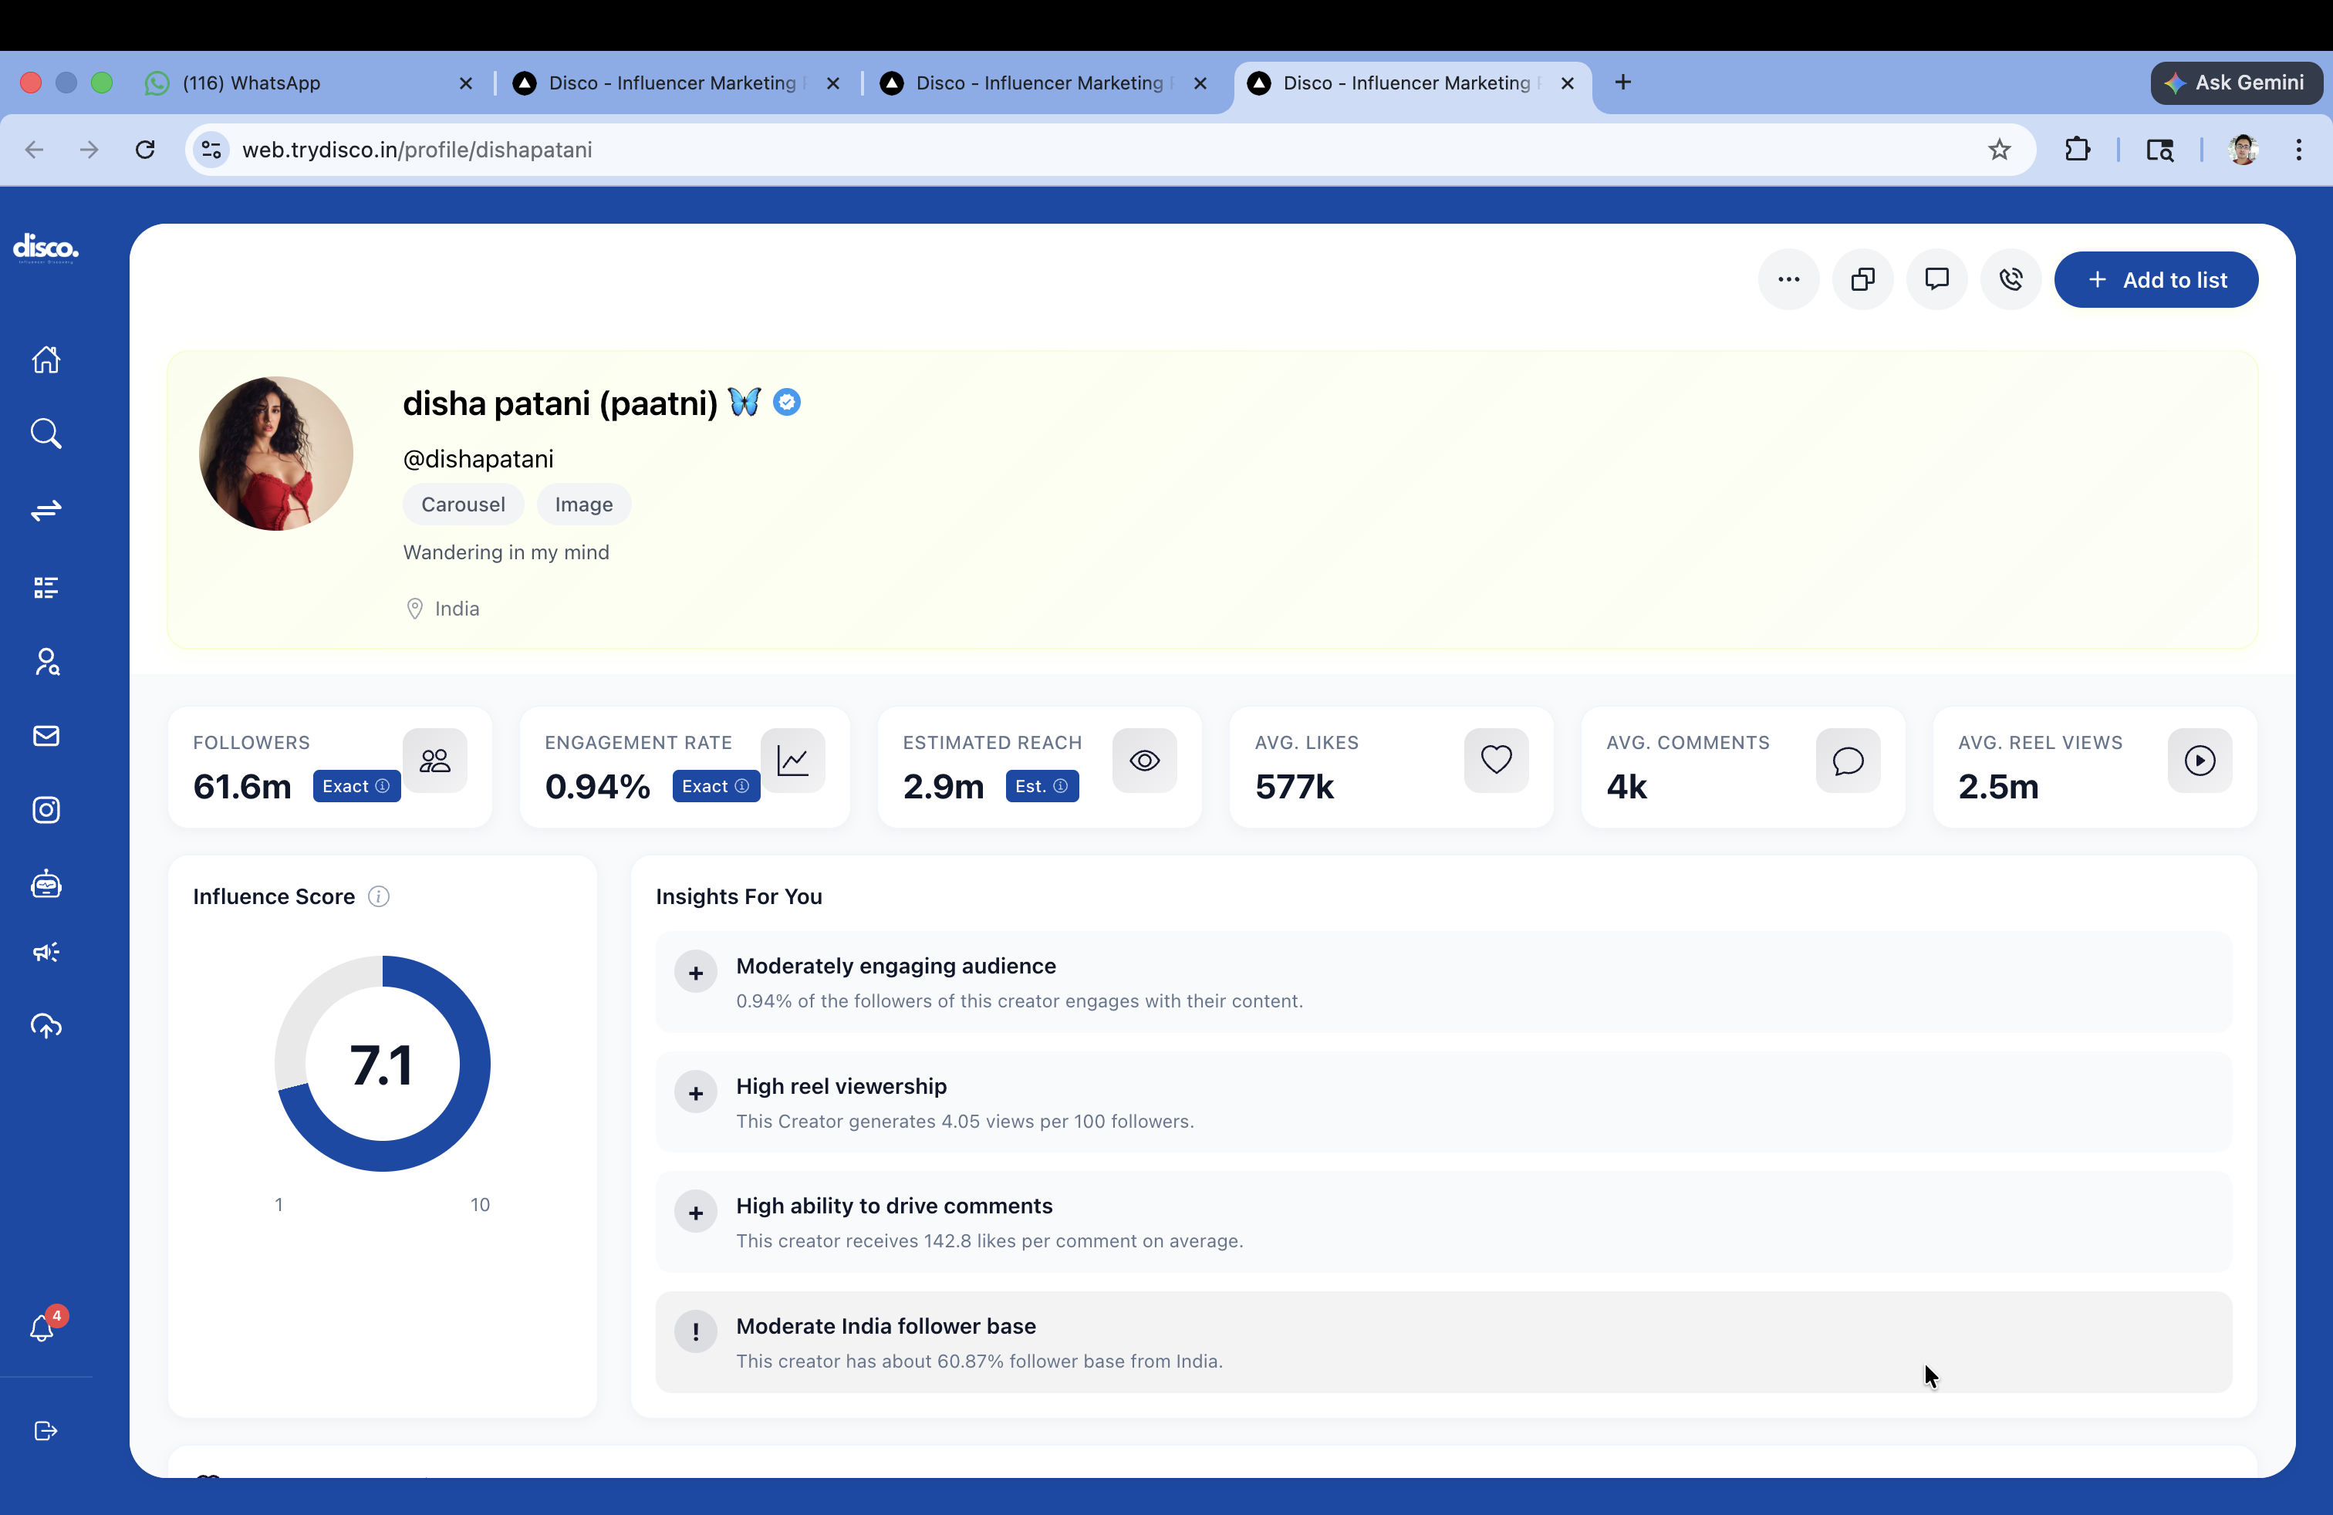Open the compare arrows sidebar icon
Screen dimensions: 2333x1515
click(x=46, y=511)
